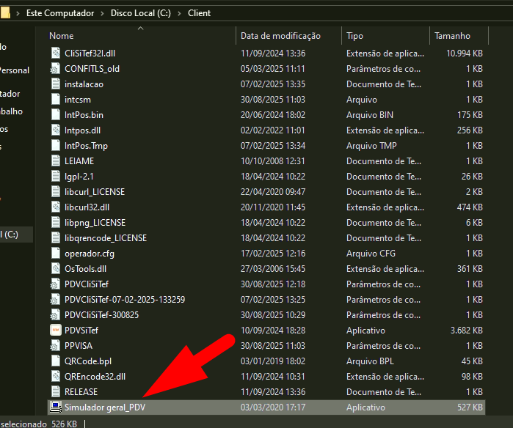Select the CliSiTef32I.dll file icon
Viewport: 513px width, 428px height.
pyautogui.click(x=56, y=53)
